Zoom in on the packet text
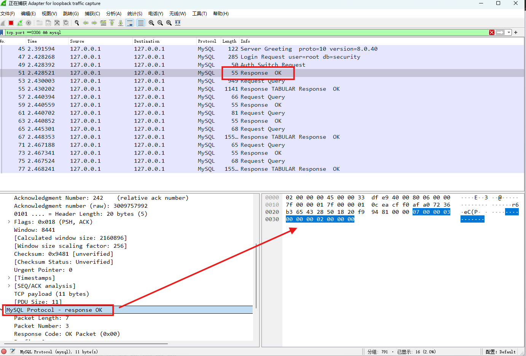 [151, 23]
